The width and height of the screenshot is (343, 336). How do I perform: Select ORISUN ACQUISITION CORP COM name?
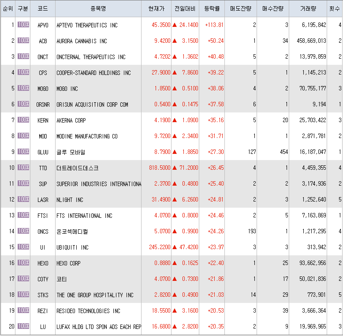click(x=92, y=105)
